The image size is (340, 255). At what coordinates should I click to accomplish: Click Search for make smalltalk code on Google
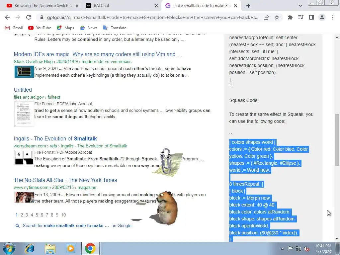pos(77,226)
